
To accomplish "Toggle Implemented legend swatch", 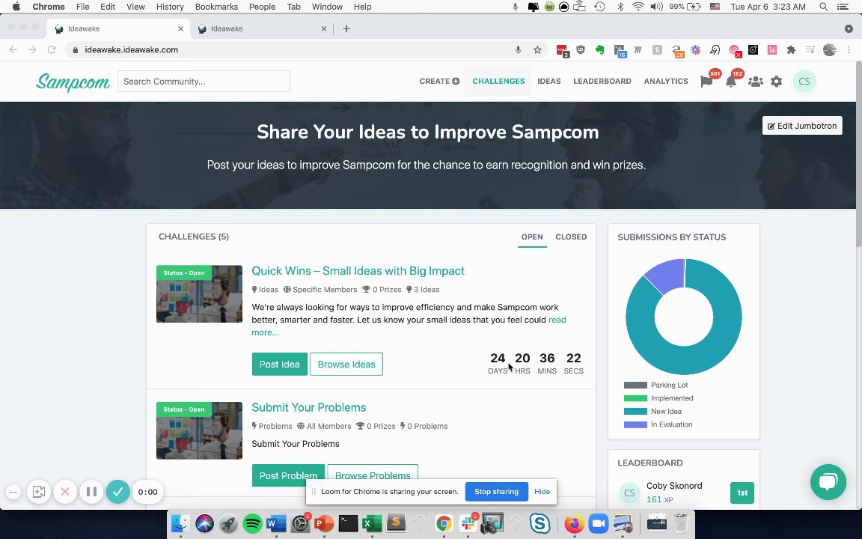I will 635,398.
